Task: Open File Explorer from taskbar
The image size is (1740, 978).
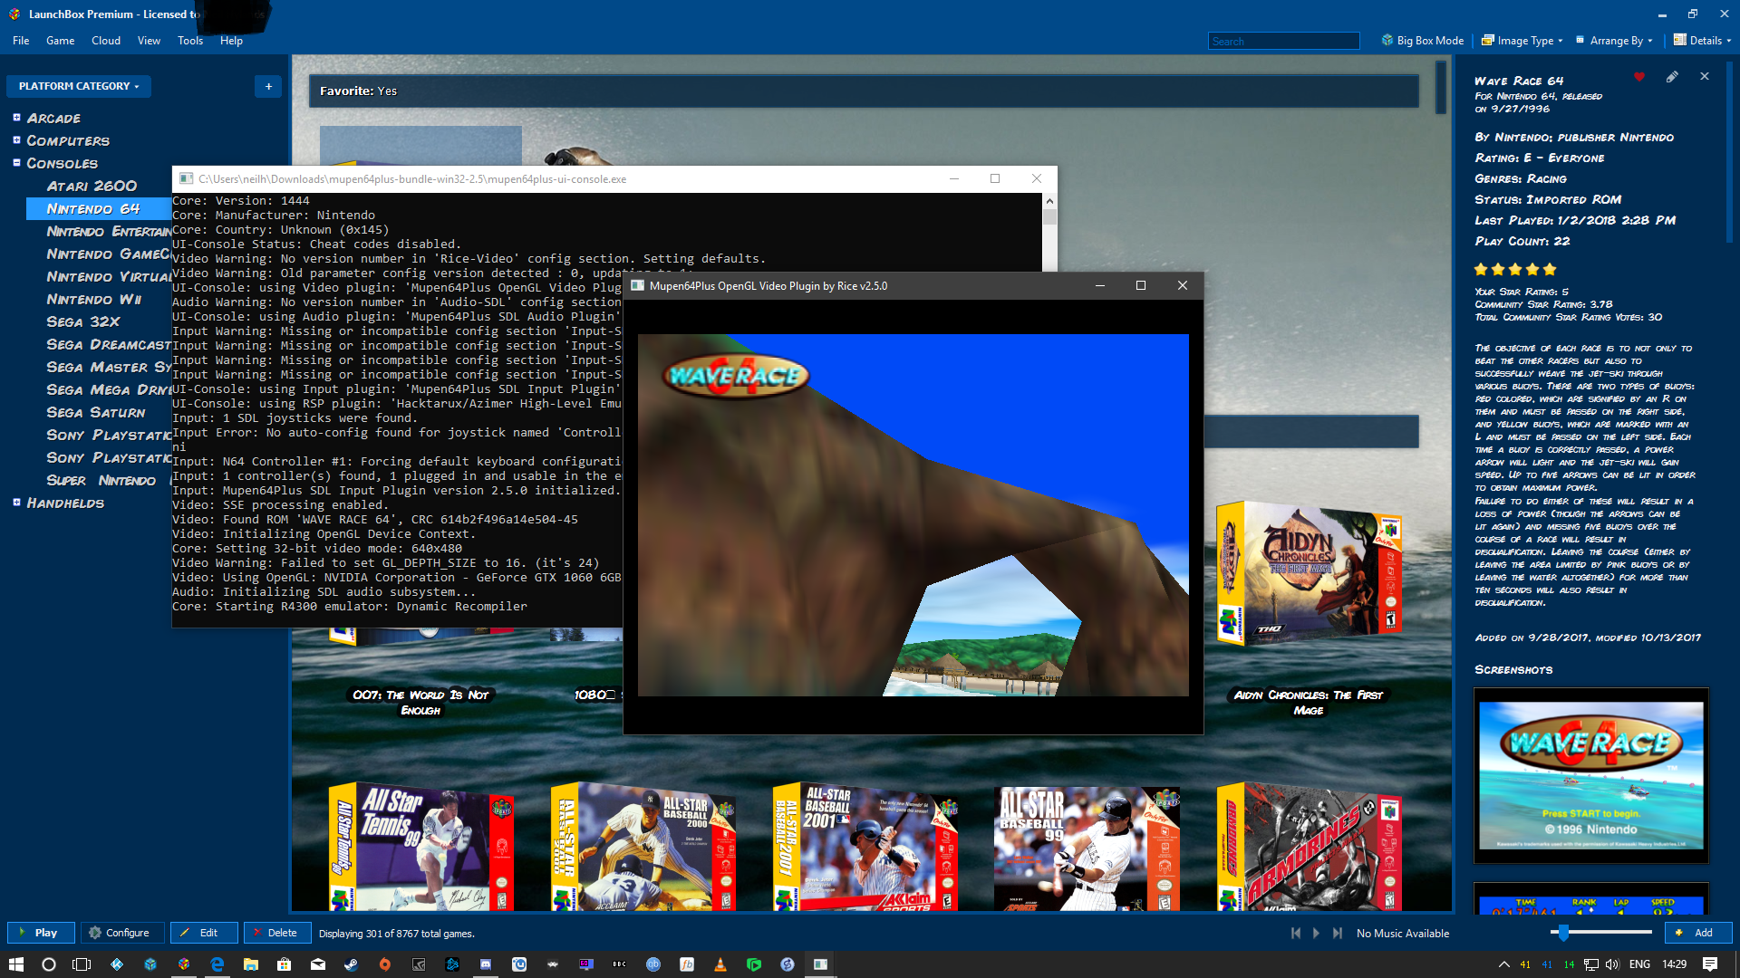Action: pyautogui.click(x=251, y=964)
